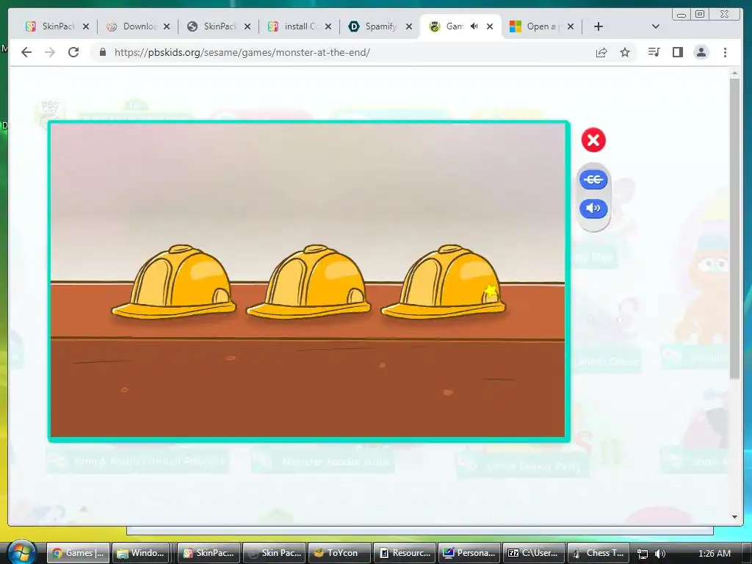752x564 pixels.
Task: Open the Resourc... taskbar button
Action: 405,553
